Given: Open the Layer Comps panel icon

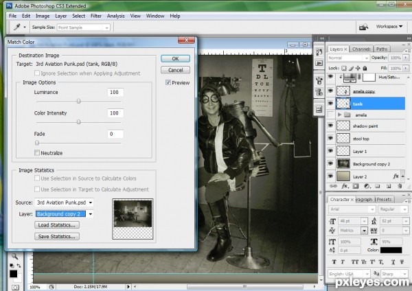Looking at the screenshot, I should click(x=319, y=109).
